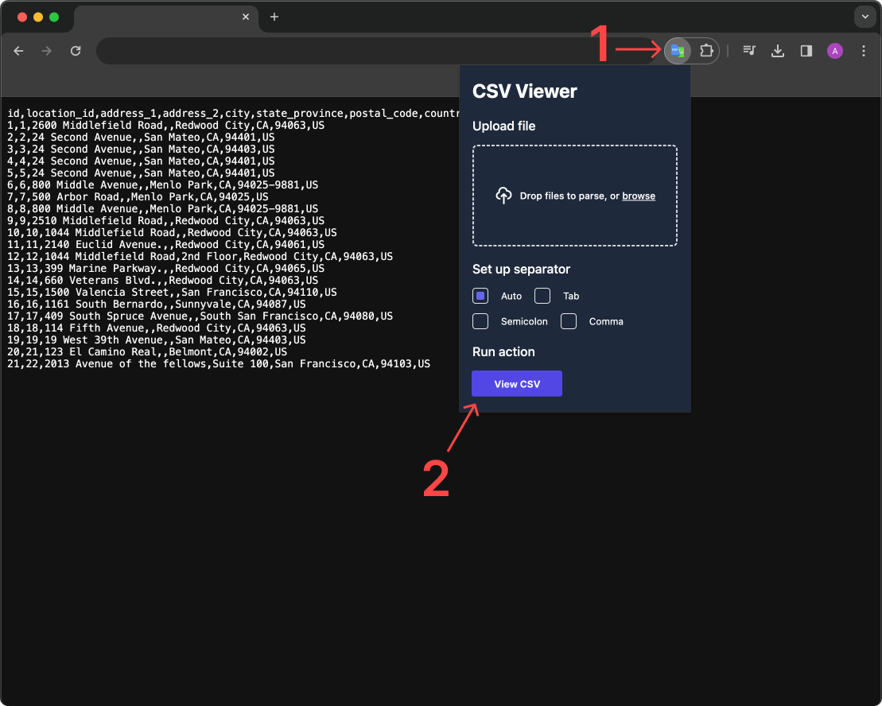Click the 'Upload file' heading

coord(504,126)
